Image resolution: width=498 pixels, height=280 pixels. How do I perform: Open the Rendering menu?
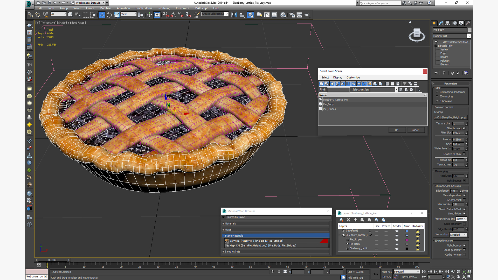point(164,8)
